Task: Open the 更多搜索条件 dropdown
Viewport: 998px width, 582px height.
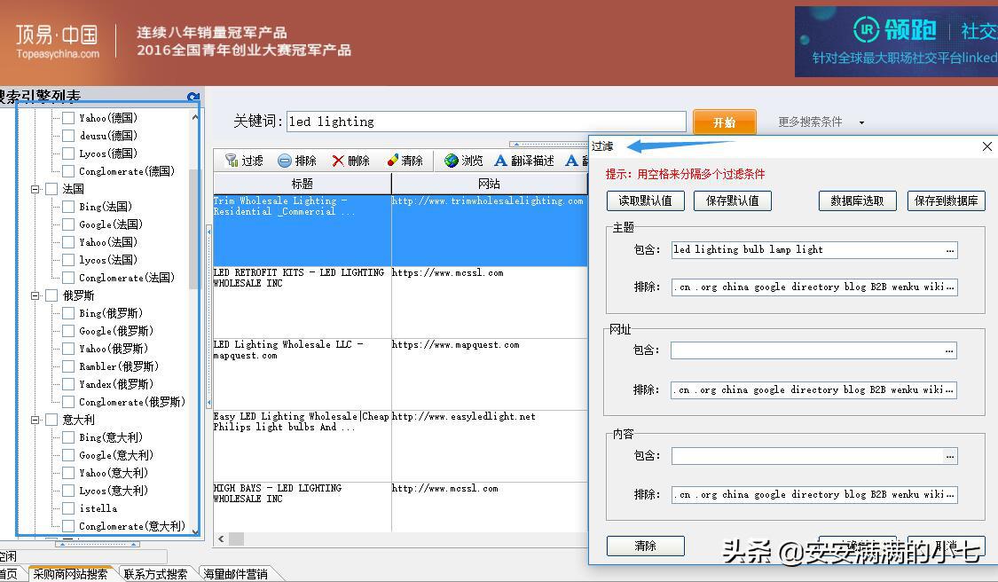Action: pyautogui.click(x=810, y=121)
